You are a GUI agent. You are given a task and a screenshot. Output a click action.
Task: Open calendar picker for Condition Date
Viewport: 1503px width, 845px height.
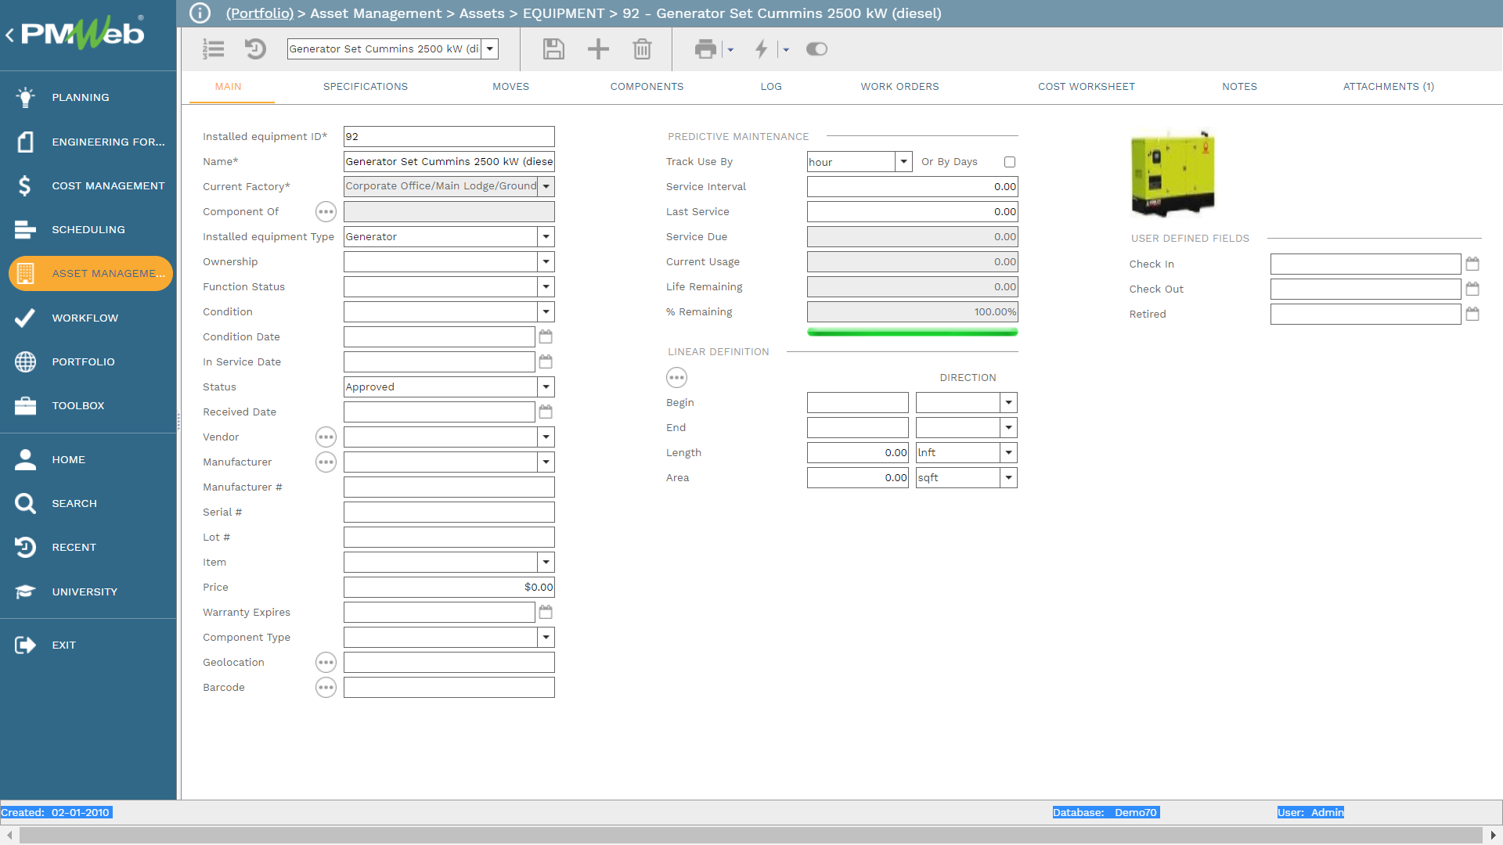pyautogui.click(x=546, y=336)
